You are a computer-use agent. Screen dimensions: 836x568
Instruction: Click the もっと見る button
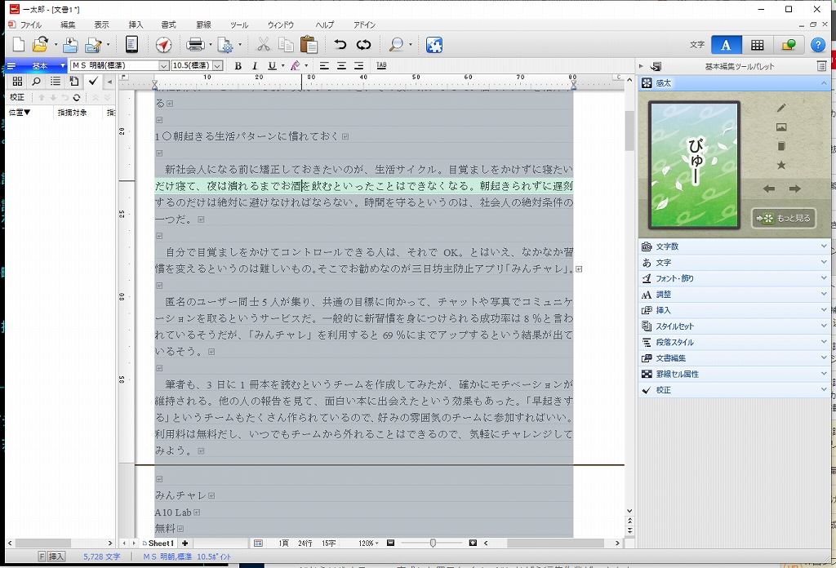pos(783,219)
